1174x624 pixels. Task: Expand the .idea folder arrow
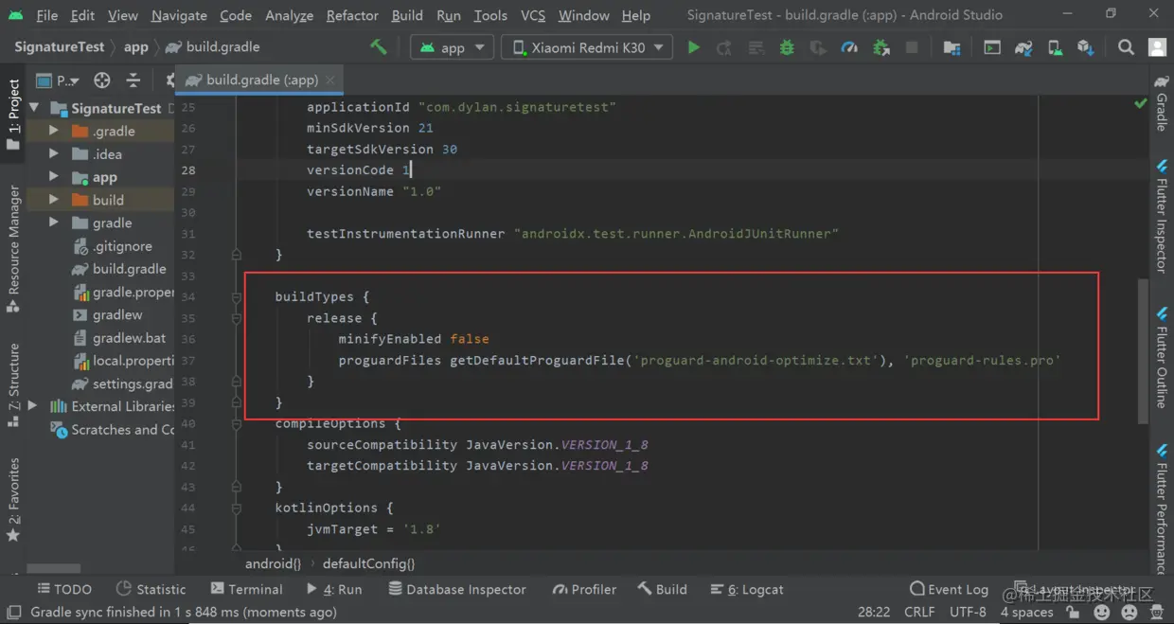(x=54, y=154)
